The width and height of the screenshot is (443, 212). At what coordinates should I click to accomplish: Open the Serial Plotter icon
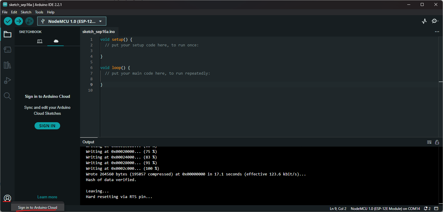coord(424,21)
